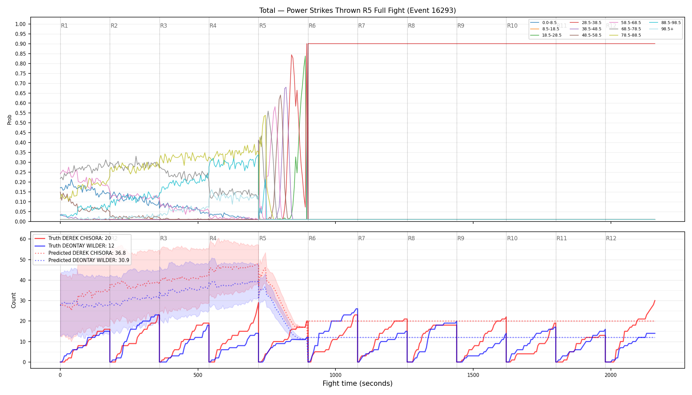Click the 0.35 tick on Prob axis

(20, 152)
